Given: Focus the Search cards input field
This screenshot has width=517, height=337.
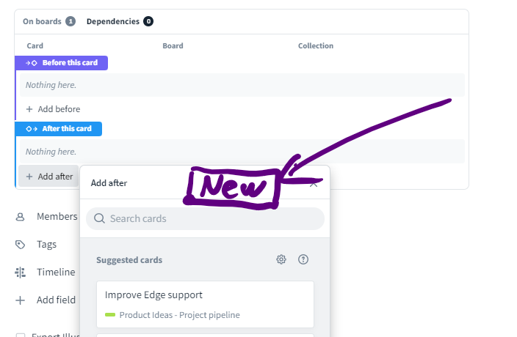Looking at the screenshot, I should click(213, 218).
